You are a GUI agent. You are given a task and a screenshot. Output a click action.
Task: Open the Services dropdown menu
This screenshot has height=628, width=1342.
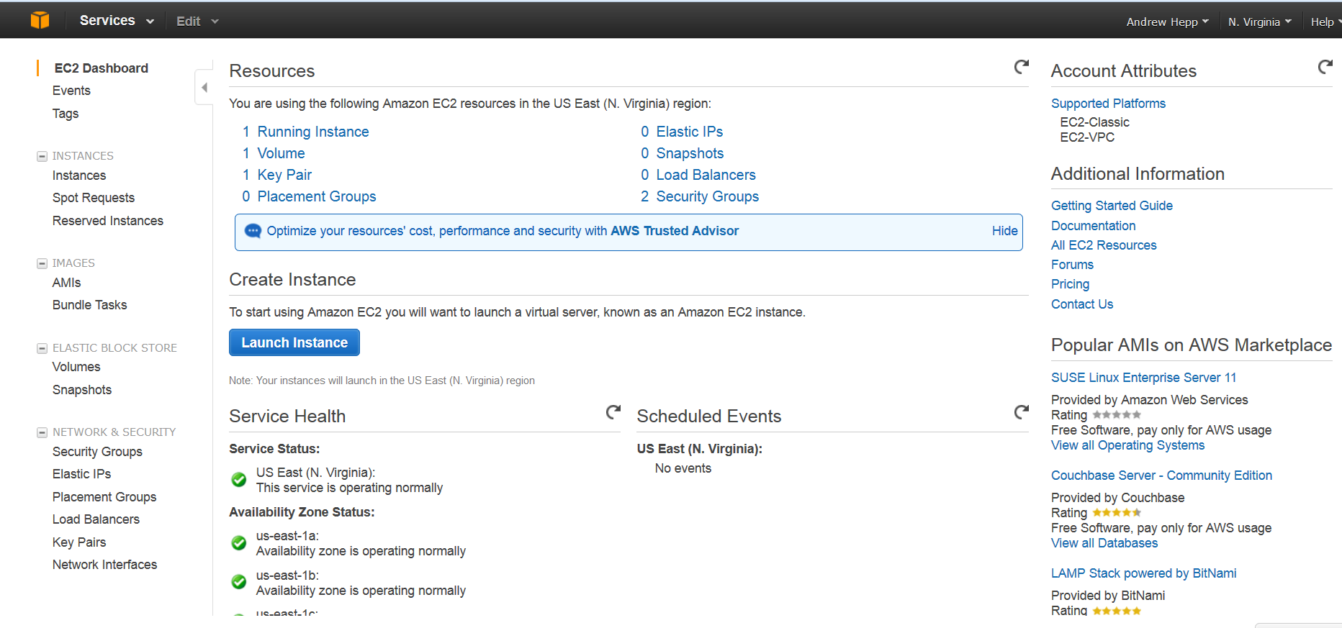pyautogui.click(x=117, y=21)
